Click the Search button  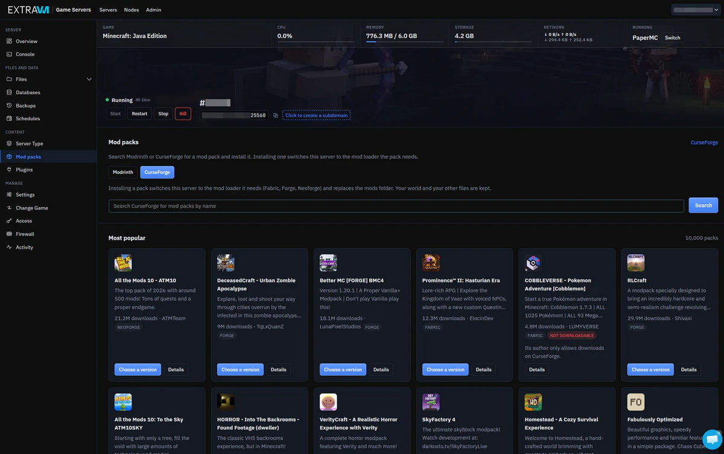tap(703, 205)
